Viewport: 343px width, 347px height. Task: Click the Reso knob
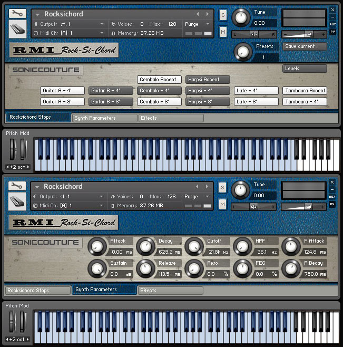(x=193, y=268)
